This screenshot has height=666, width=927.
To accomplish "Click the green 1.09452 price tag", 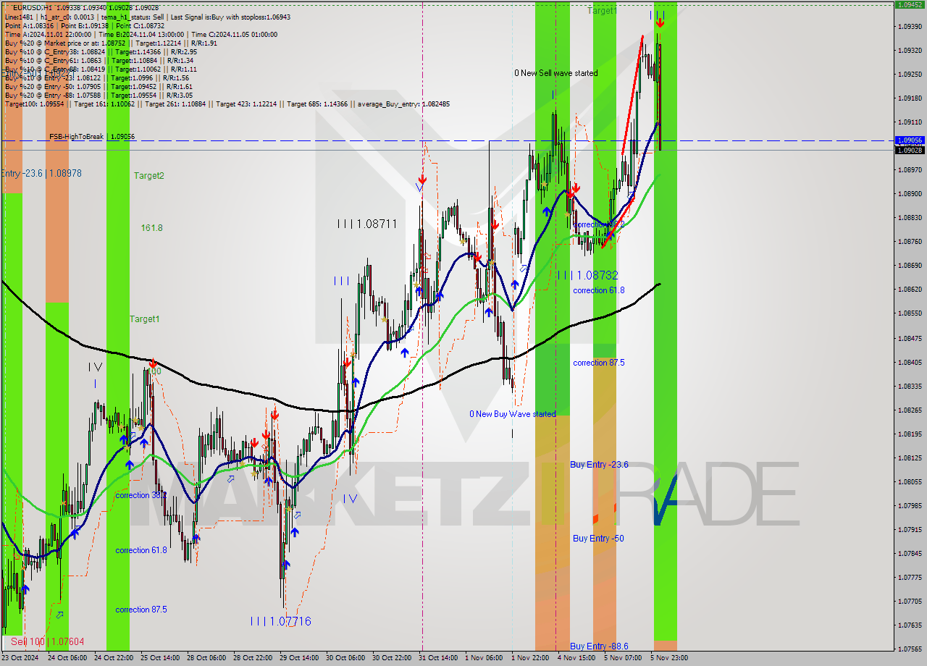I will coord(910,4).
